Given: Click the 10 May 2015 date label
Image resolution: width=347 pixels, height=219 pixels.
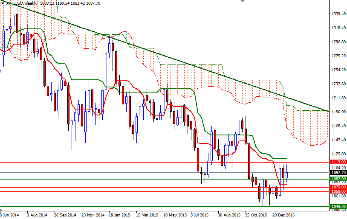Looking at the screenshot, I should (175, 215).
